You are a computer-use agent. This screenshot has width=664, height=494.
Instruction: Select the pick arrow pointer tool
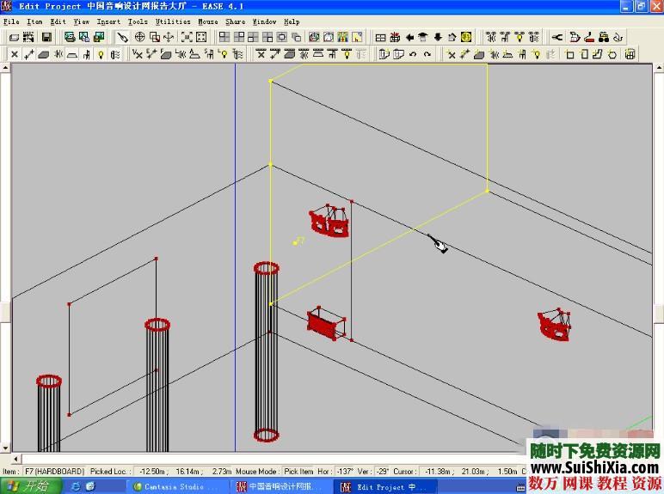click(x=123, y=37)
